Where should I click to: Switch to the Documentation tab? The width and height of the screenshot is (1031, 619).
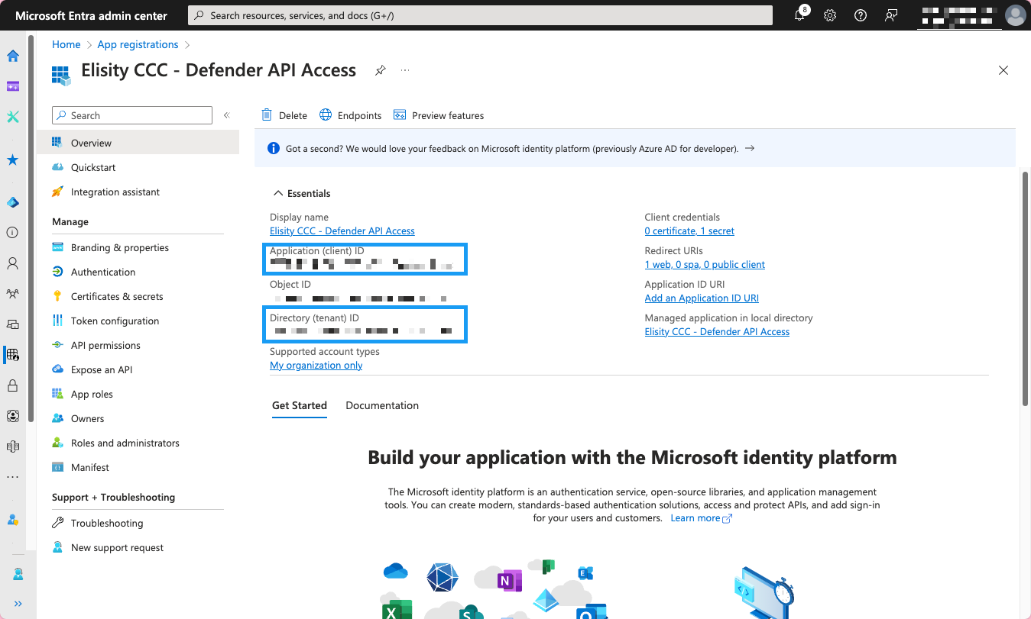[x=381, y=405]
